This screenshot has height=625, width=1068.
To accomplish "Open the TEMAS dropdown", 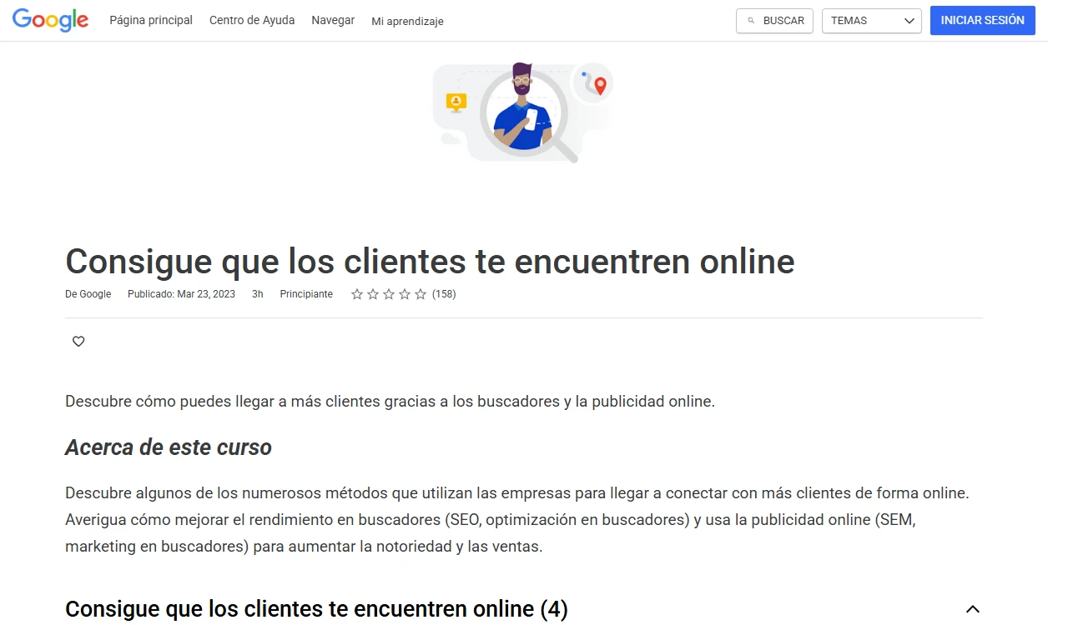I will point(872,21).
